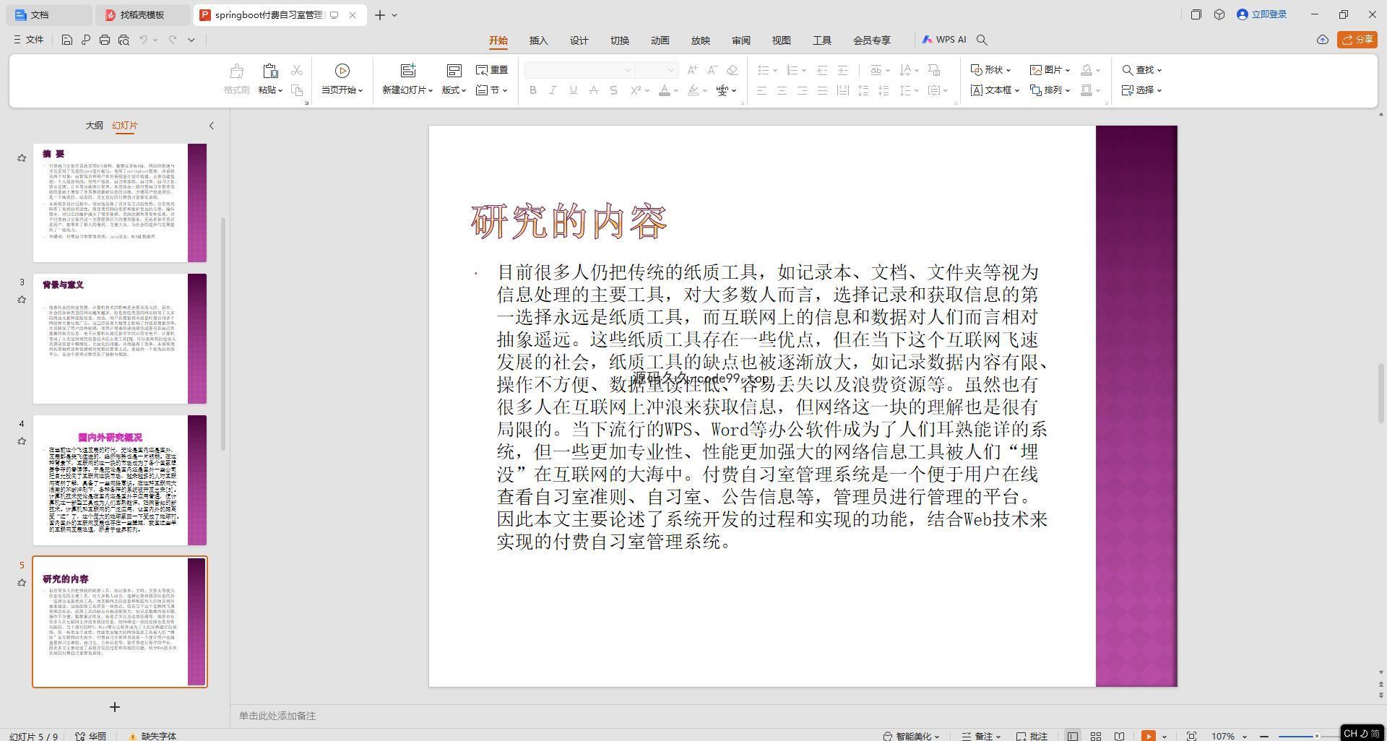The image size is (1387, 741).
Task: Open the Layout (版式) dropdown
Action: [454, 90]
